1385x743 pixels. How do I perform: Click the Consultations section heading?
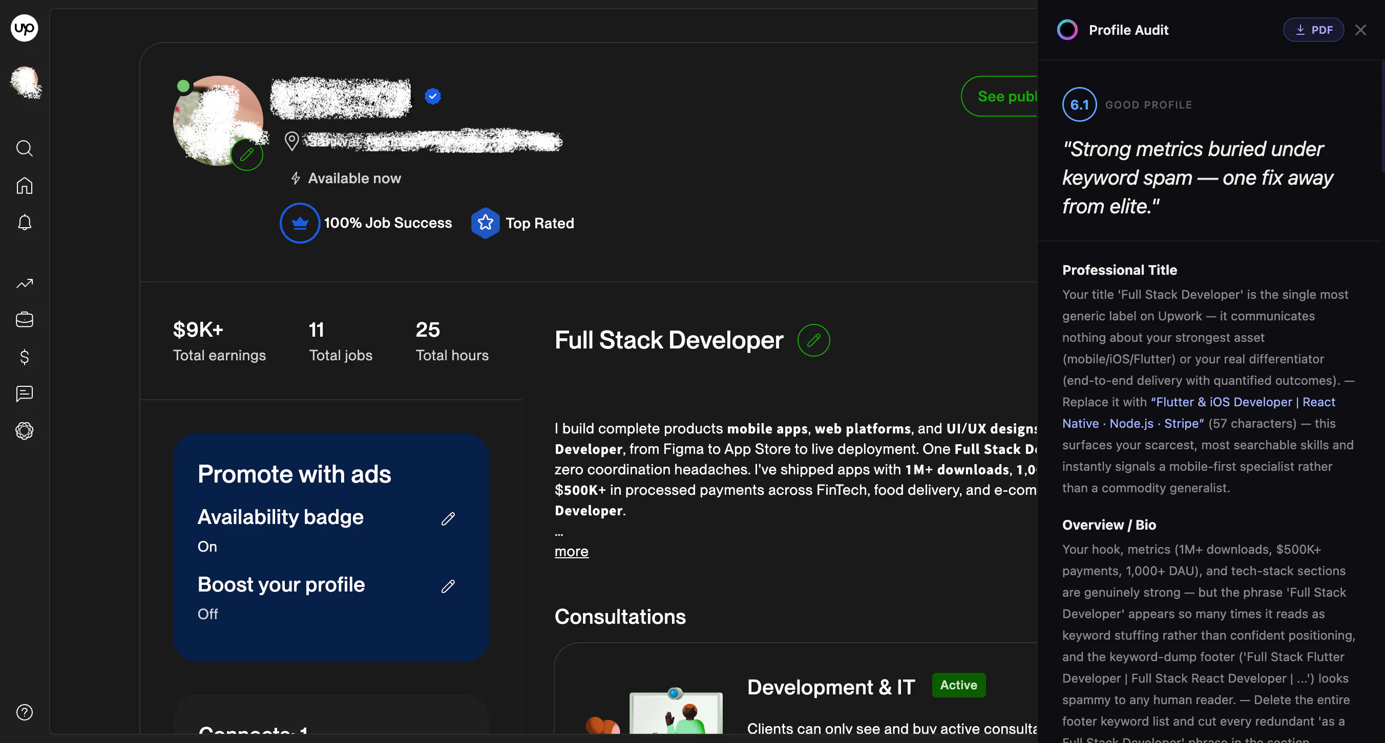point(620,616)
